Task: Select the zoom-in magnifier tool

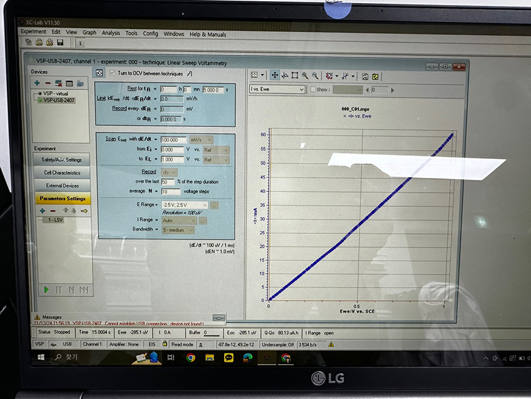Action: coord(305,76)
